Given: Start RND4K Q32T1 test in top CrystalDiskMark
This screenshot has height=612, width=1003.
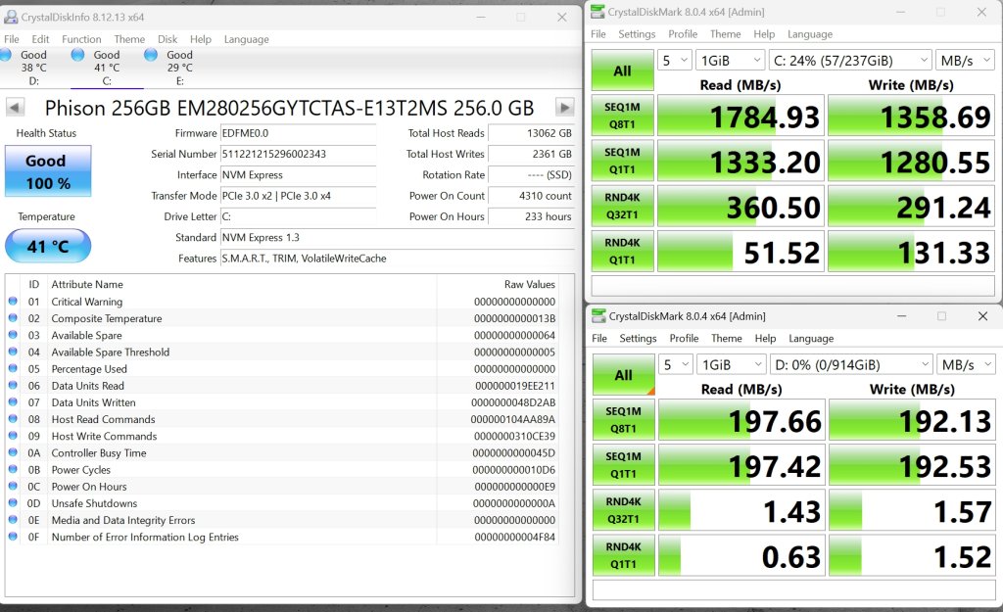Looking at the screenshot, I should coord(622,206).
